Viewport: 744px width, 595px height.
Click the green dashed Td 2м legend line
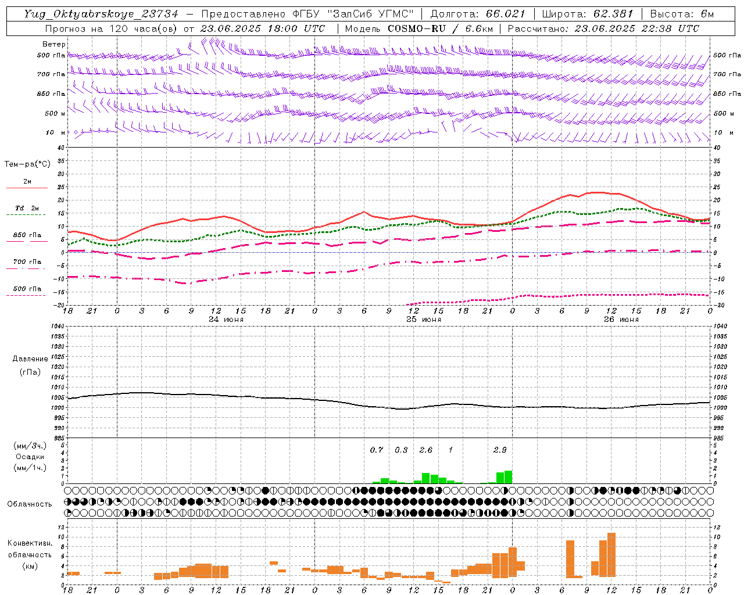pyautogui.click(x=27, y=214)
